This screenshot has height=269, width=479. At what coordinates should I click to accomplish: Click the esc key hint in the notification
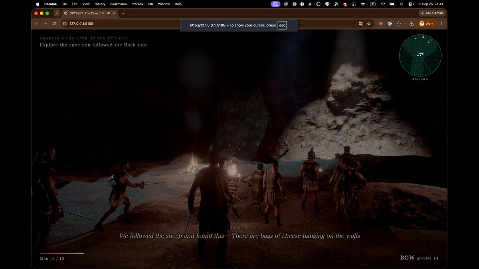pyautogui.click(x=282, y=25)
